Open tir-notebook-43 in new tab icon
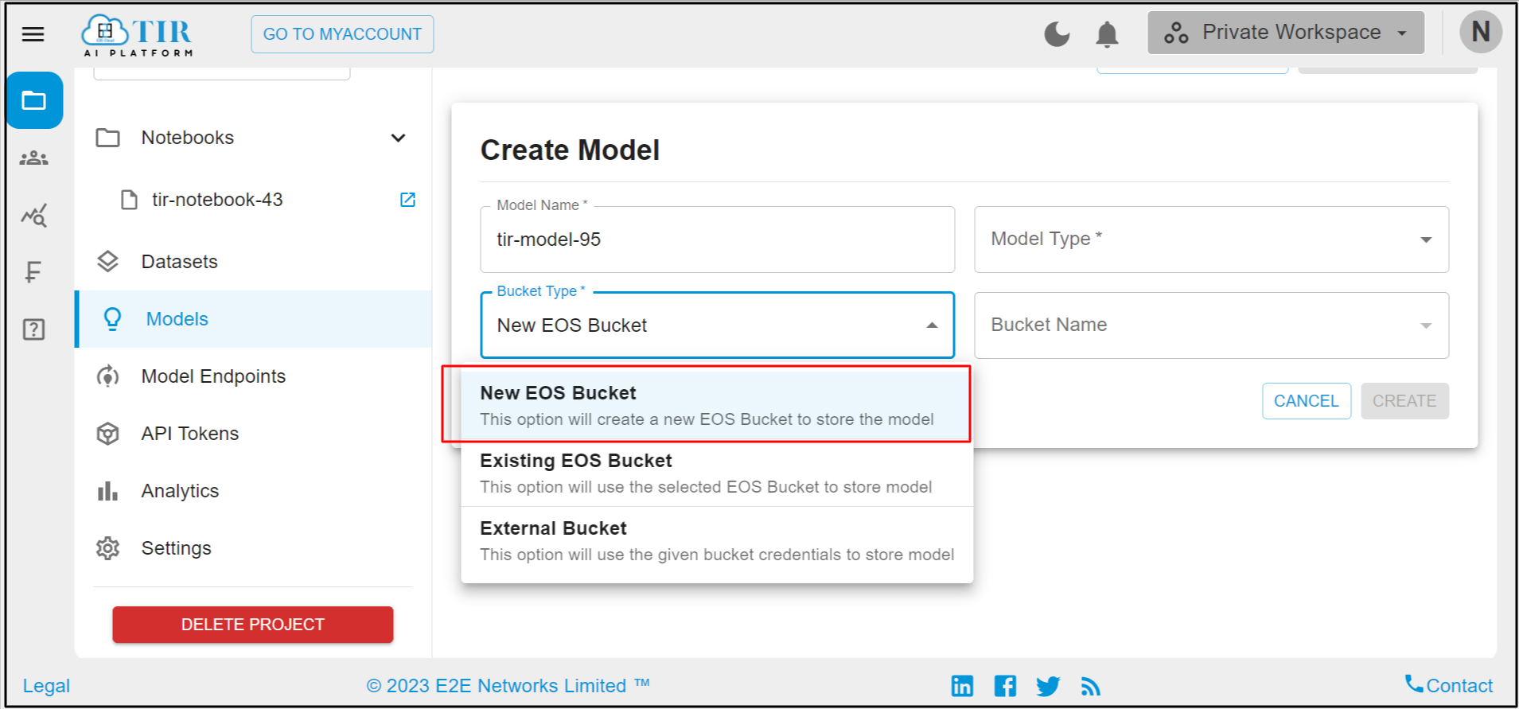 [407, 200]
